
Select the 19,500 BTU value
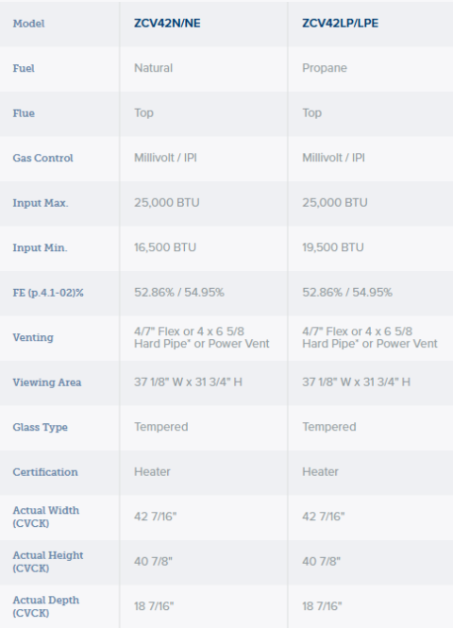pos(333,247)
